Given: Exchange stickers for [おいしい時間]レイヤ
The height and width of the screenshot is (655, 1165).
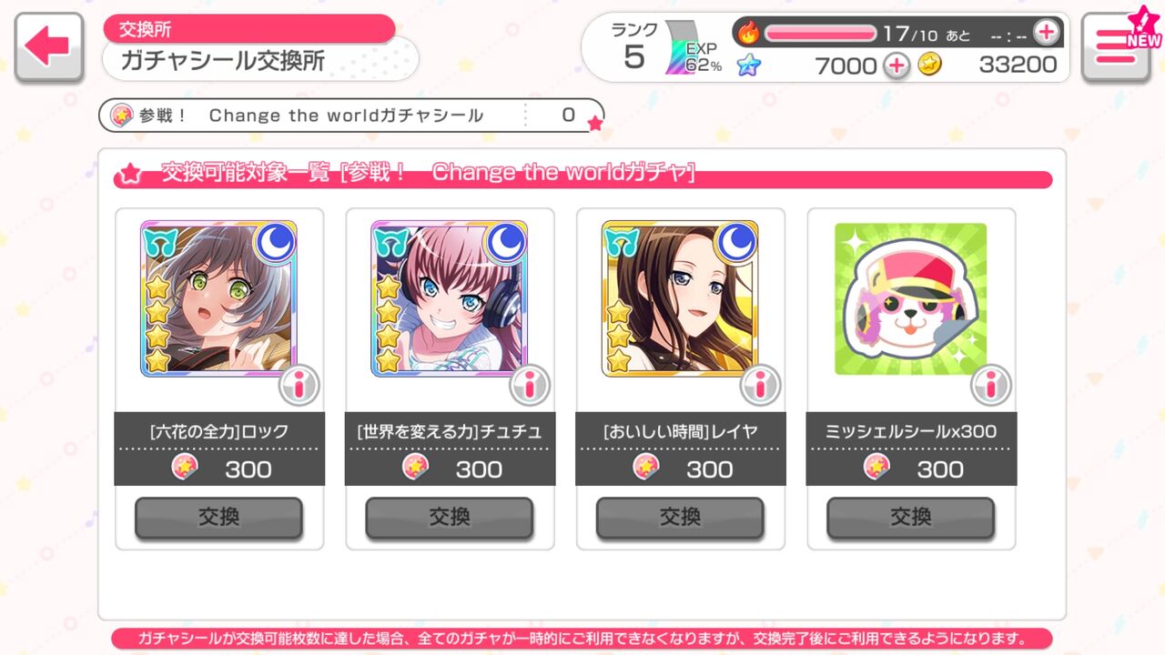Looking at the screenshot, I should (x=680, y=518).
